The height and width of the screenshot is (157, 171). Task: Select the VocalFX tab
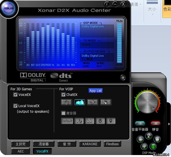(x=42, y=151)
